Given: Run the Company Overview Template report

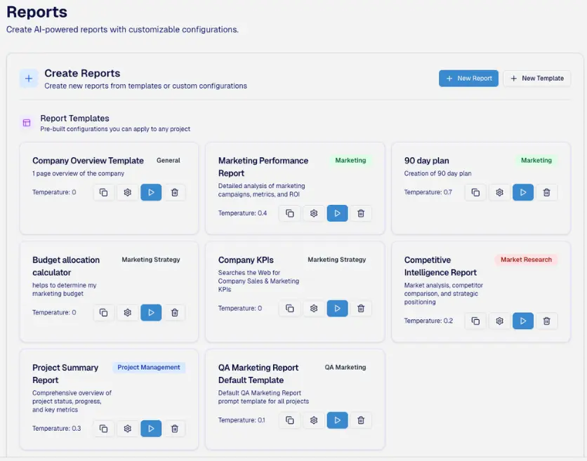Looking at the screenshot, I should (151, 192).
